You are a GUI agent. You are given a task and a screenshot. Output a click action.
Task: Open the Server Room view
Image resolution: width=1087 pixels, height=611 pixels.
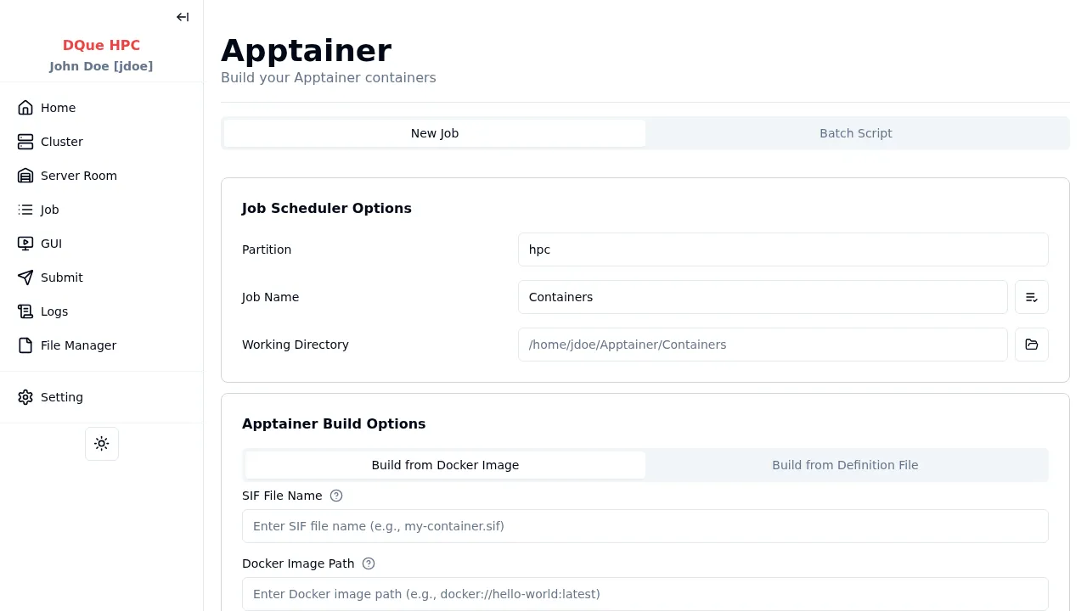coord(78,176)
